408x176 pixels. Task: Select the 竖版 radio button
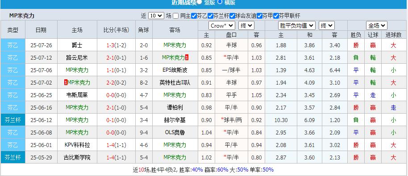click(x=200, y=2)
